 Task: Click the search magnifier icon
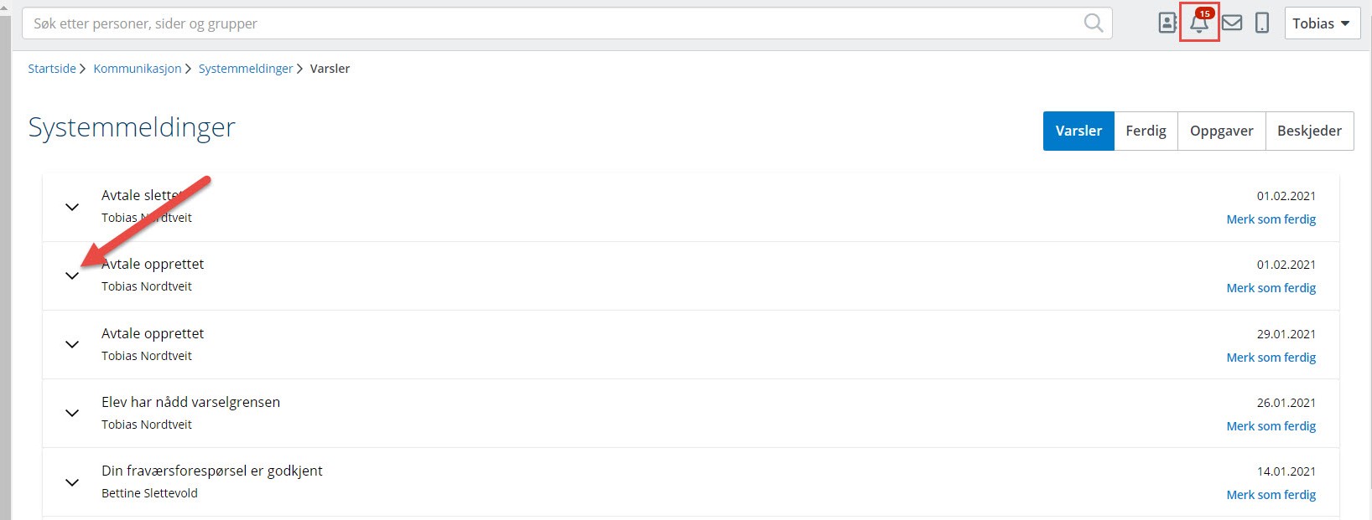pos(1094,23)
